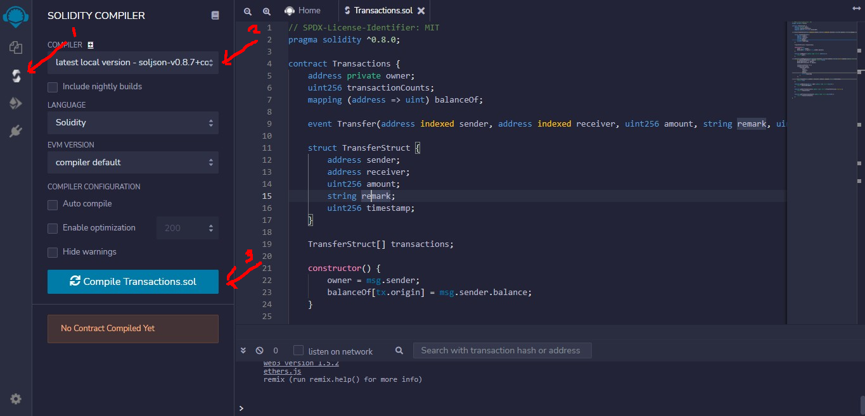
Task: Open the ethers.js link
Action: (282, 371)
